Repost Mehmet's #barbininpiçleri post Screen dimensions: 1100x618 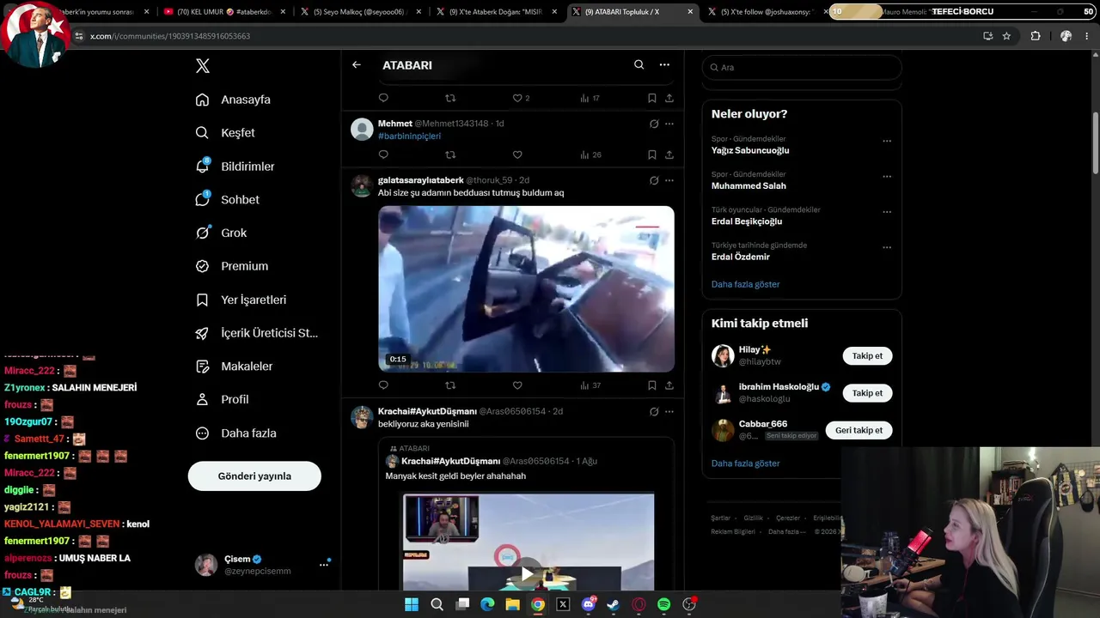point(450,154)
